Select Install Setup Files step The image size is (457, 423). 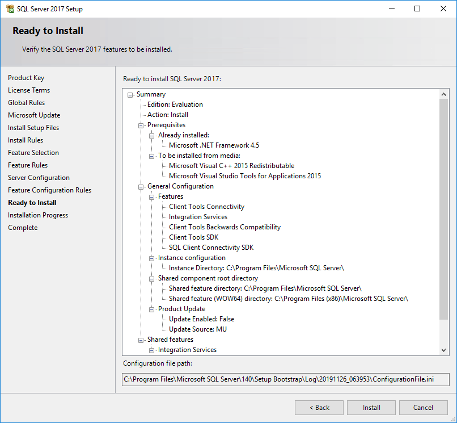point(33,128)
